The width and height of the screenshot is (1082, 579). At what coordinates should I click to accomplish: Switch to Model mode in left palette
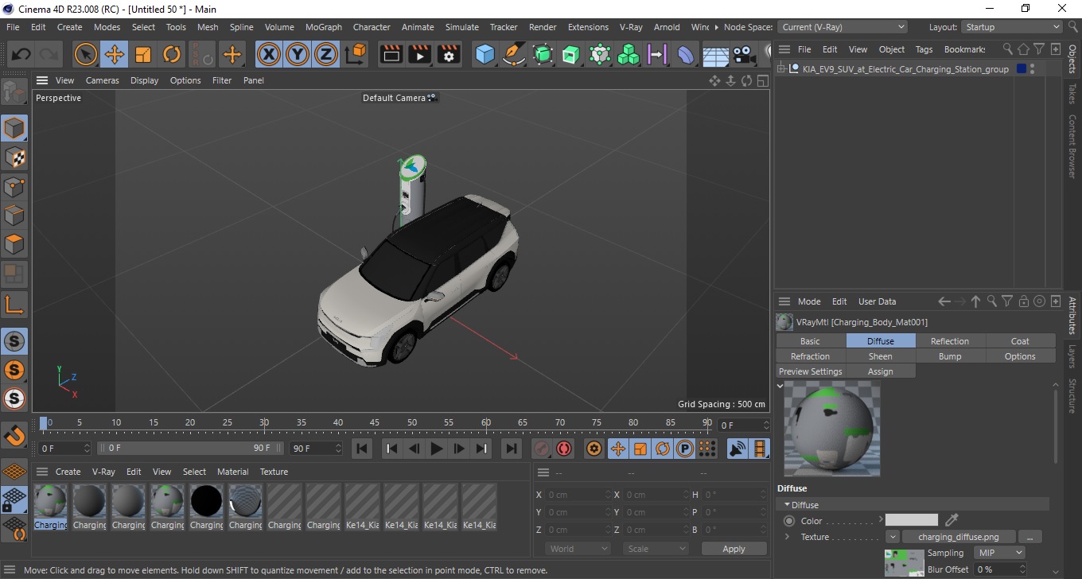click(14, 128)
